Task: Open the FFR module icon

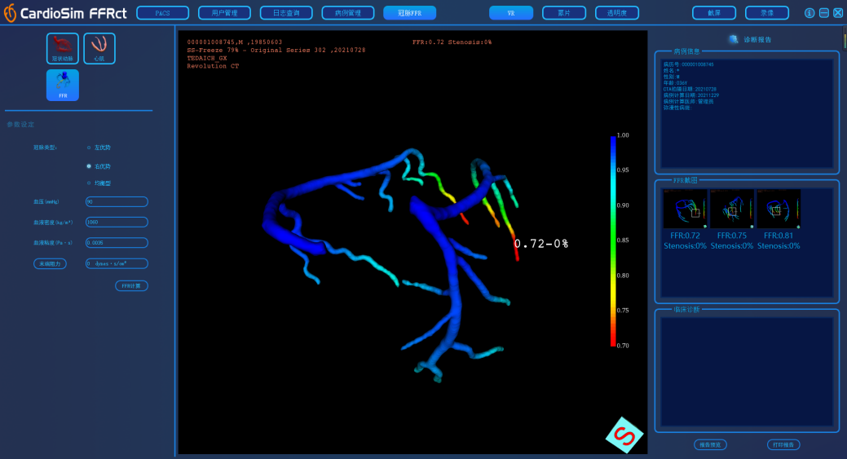Action: (63, 85)
